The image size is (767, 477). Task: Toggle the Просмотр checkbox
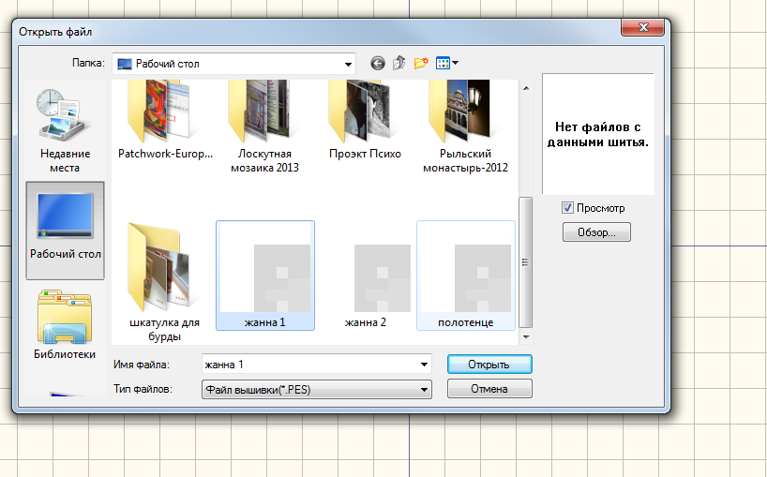pyautogui.click(x=567, y=208)
